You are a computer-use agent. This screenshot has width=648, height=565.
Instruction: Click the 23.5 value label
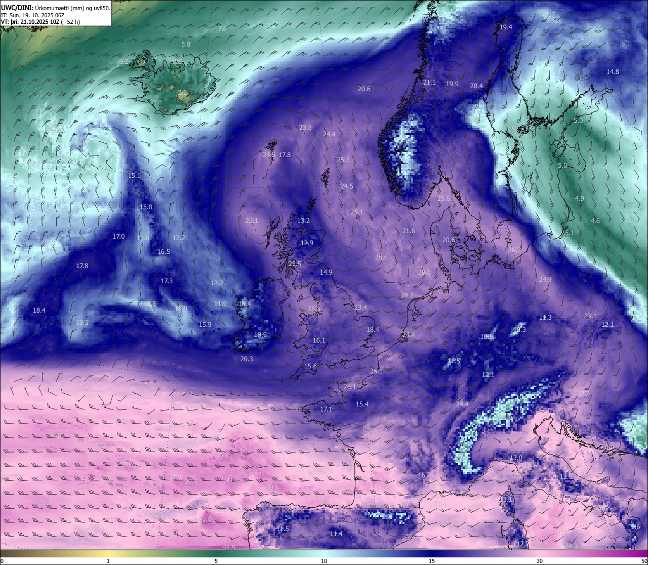coord(295,264)
